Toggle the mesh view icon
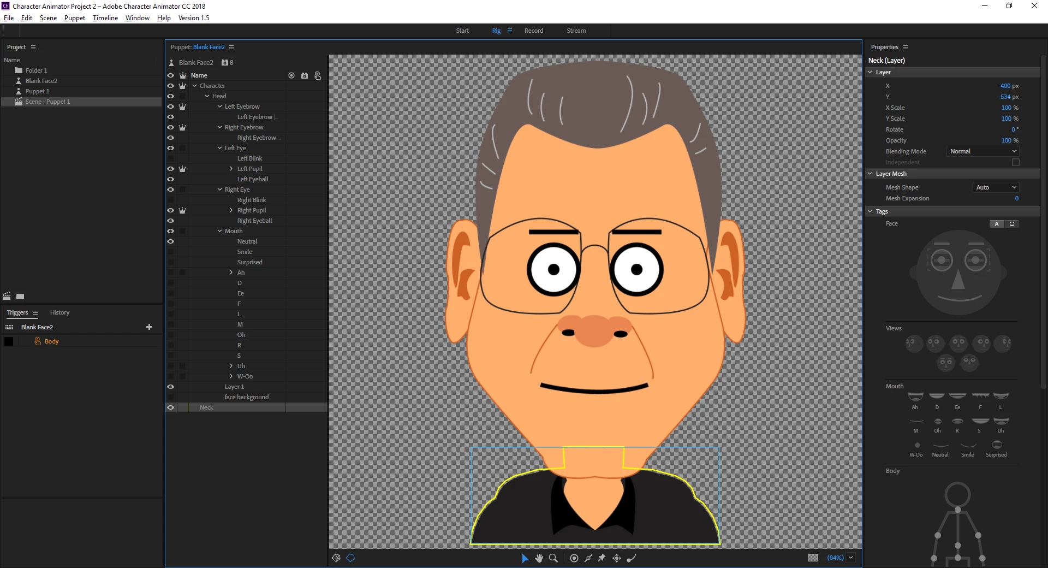The height and width of the screenshot is (568, 1048). [336, 558]
